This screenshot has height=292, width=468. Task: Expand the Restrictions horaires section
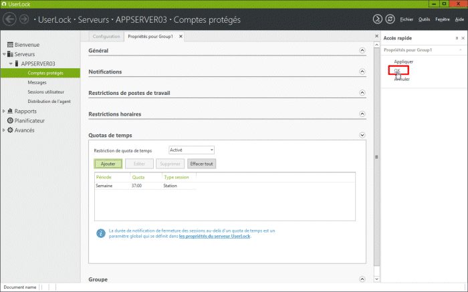click(x=362, y=114)
